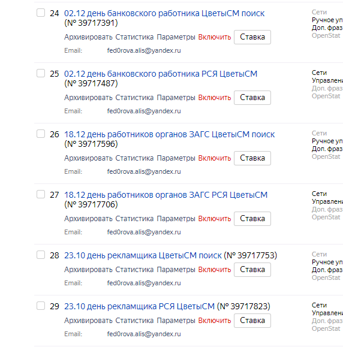
Task: Open campaign 18.12 день работников органов ЗАГС ЦветыСМ поиск
Action: [x=170, y=134]
